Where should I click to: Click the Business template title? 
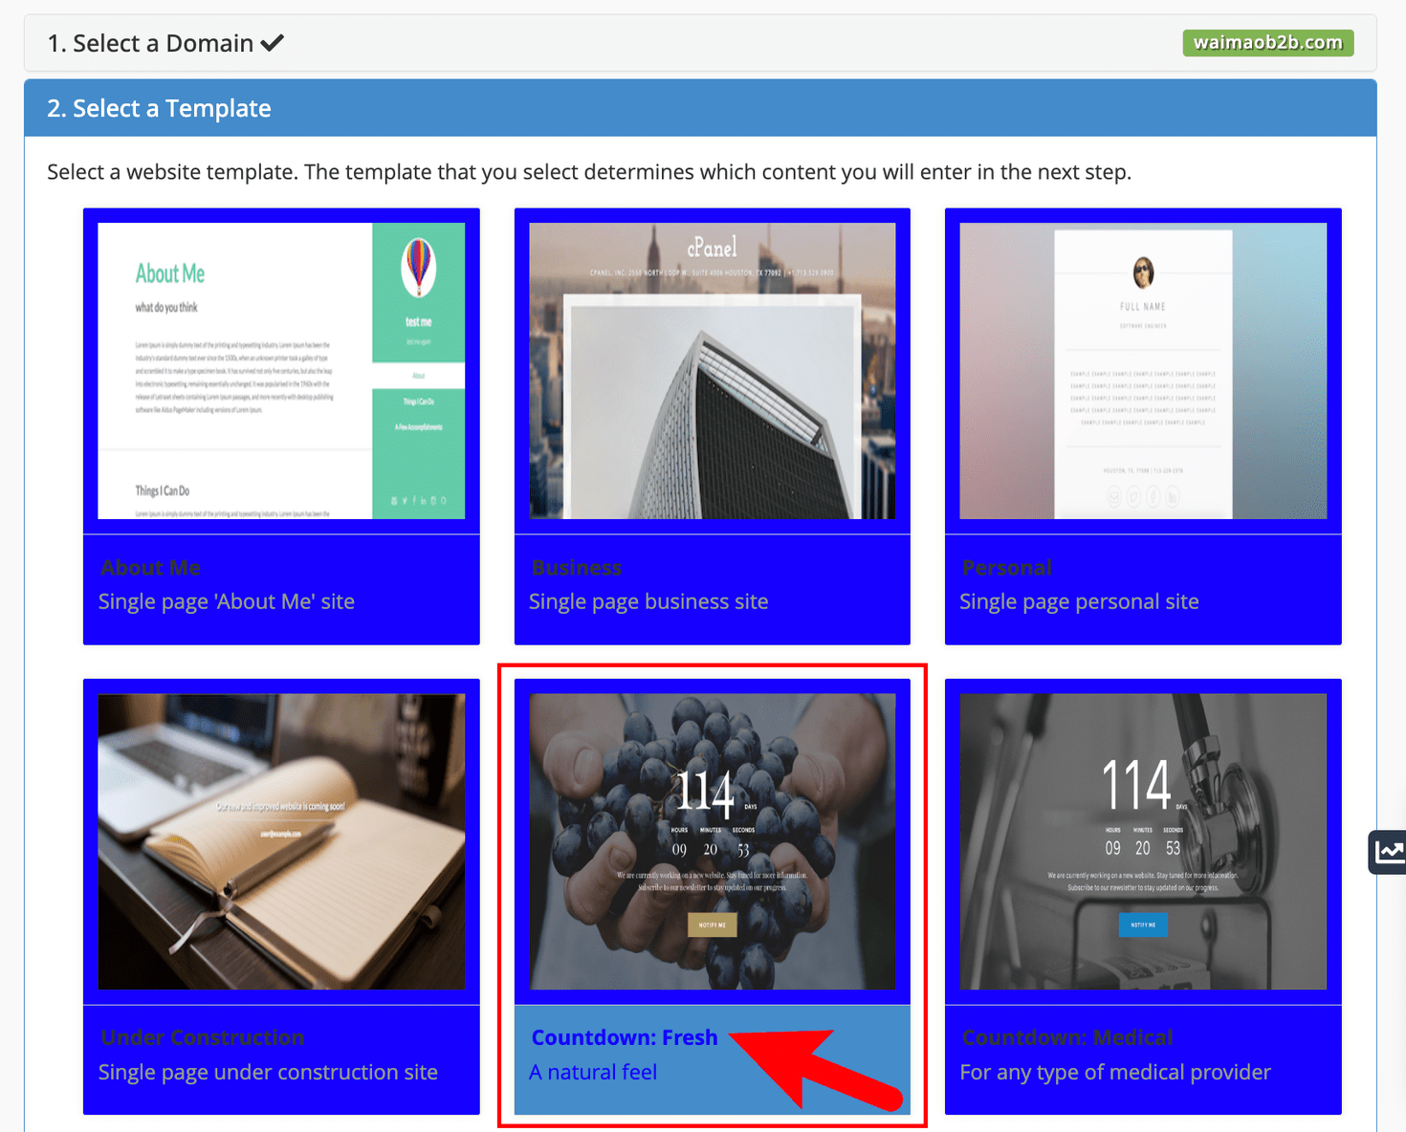577,567
